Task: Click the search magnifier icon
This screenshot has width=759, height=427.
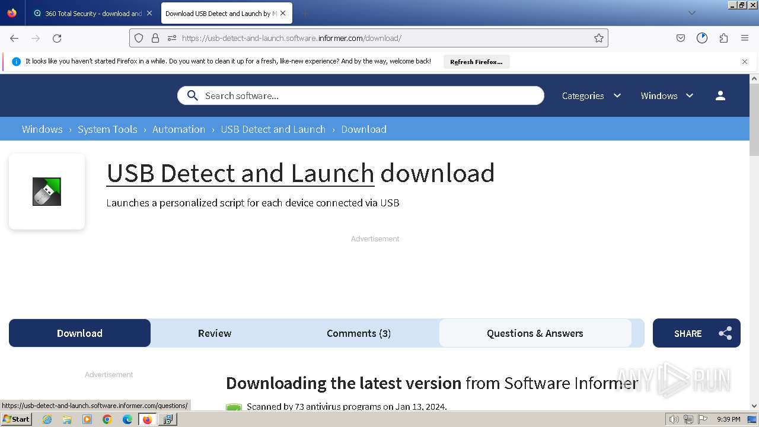Action: click(x=192, y=95)
